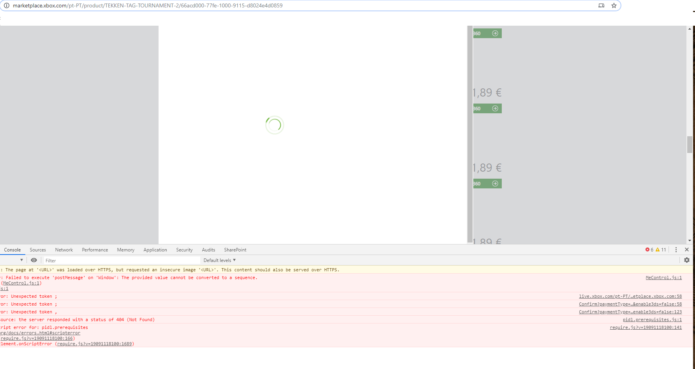Click the cast/device icon in the address bar
Screen dimensions: 695x369
coord(602,5)
